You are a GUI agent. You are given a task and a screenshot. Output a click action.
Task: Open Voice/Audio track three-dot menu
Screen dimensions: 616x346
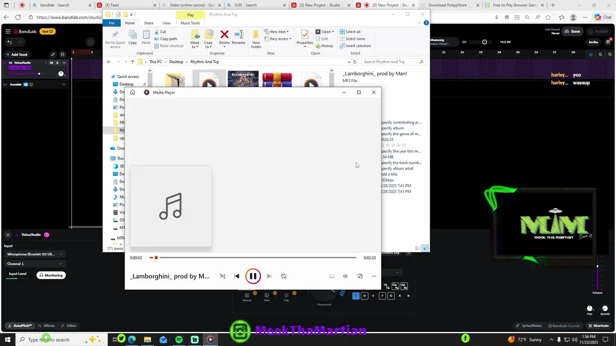tap(46, 62)
